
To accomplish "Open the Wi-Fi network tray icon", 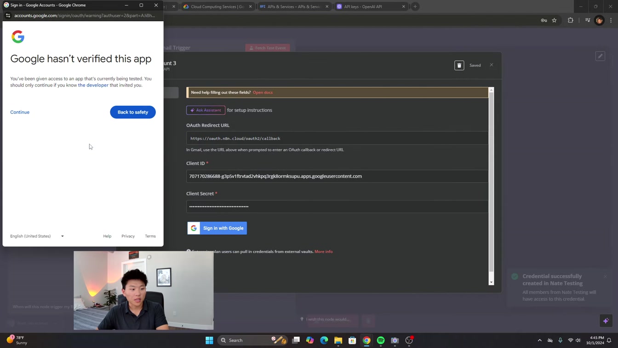I will pos(571,341).
